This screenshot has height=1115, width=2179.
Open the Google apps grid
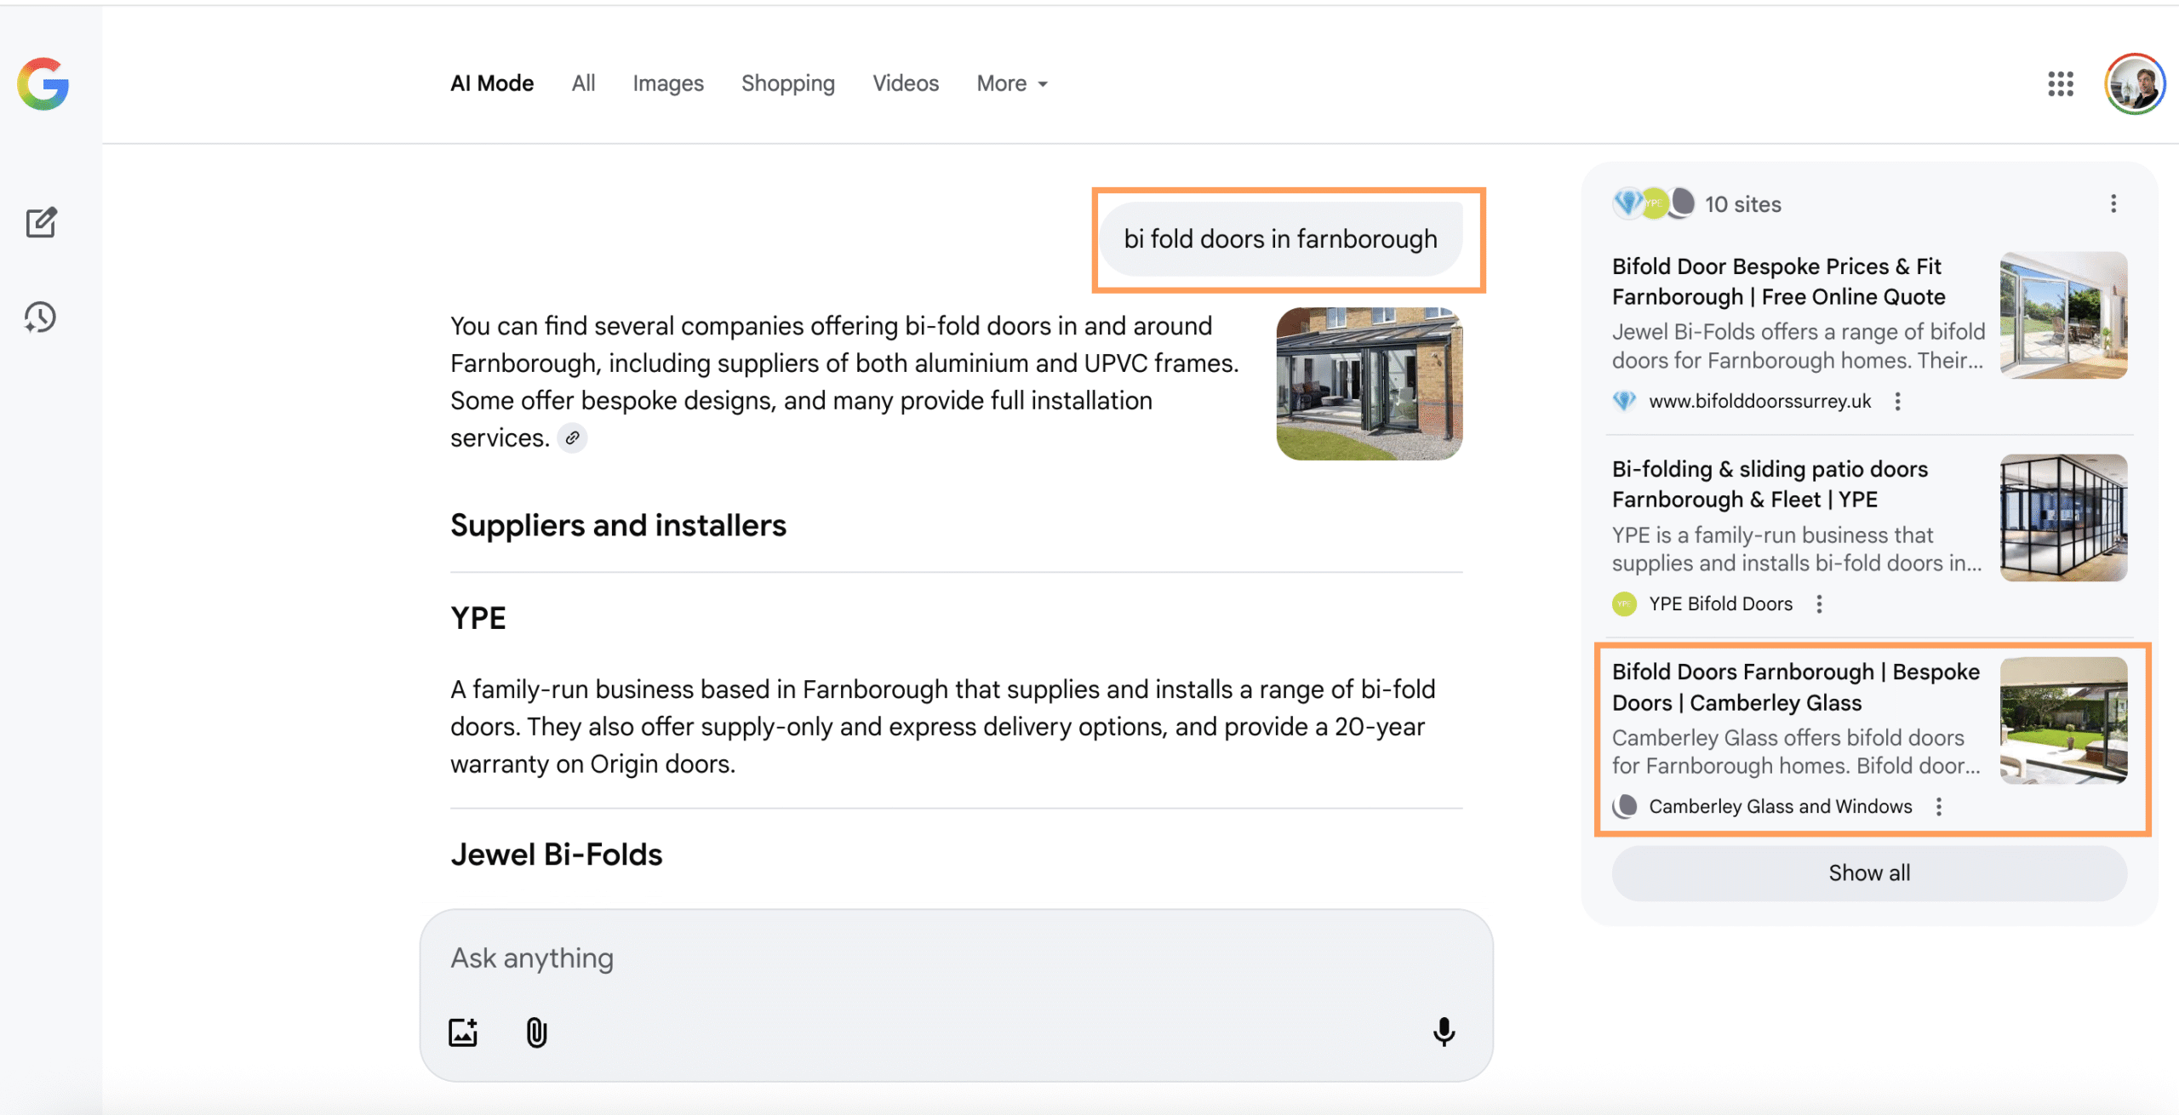pyautogui.click(x=2060, y=83)
